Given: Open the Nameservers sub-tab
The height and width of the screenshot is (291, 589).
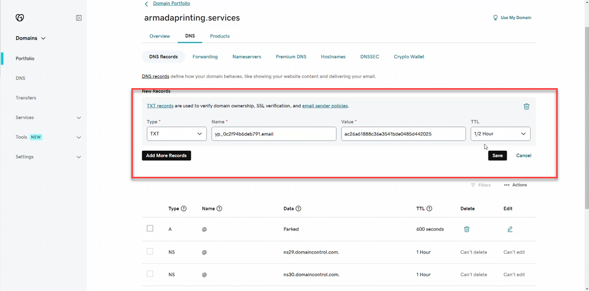Looking at the screenshot, I should [247, 57].
